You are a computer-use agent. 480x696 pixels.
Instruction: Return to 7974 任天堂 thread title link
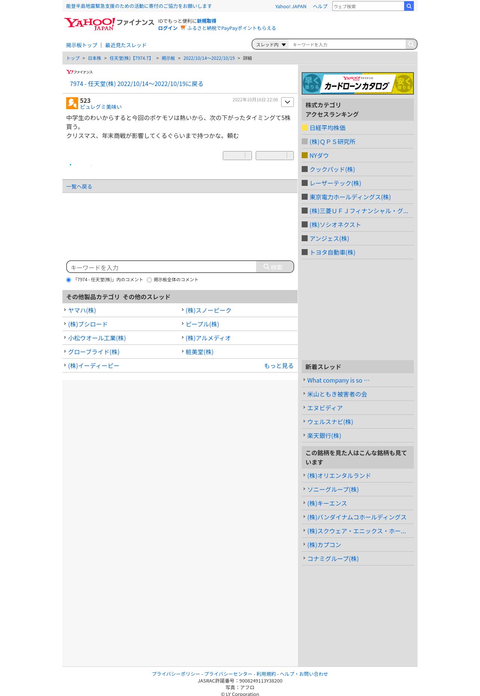click(x=136, y=84)
